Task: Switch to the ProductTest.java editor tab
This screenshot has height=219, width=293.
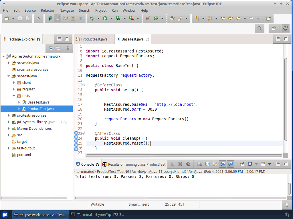Action: 94,39
